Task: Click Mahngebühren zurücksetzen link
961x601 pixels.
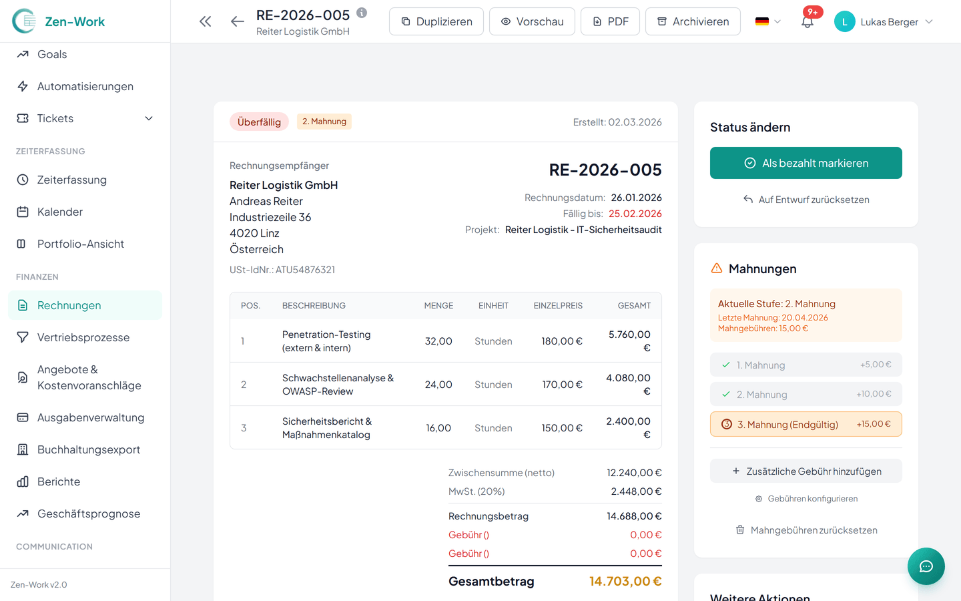Action: 806,530
